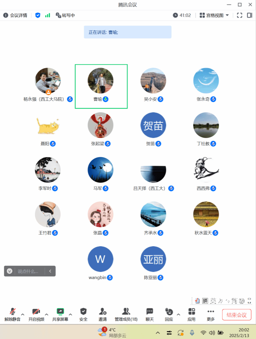The image size is (256, 339).
Task: Open 管理成员(18) members panel
Action: (126, 315)
